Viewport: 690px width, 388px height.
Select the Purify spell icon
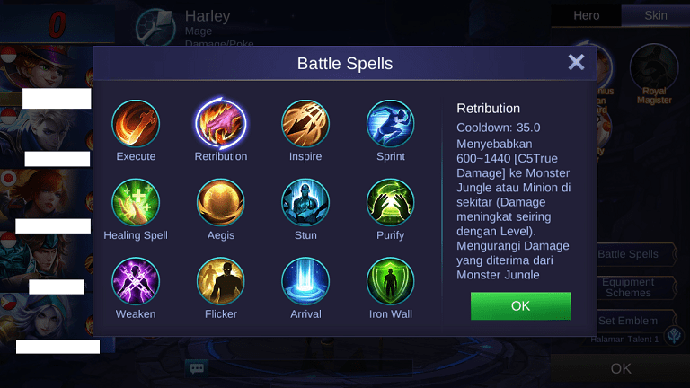pyautogui.click(x=390, y=202)
